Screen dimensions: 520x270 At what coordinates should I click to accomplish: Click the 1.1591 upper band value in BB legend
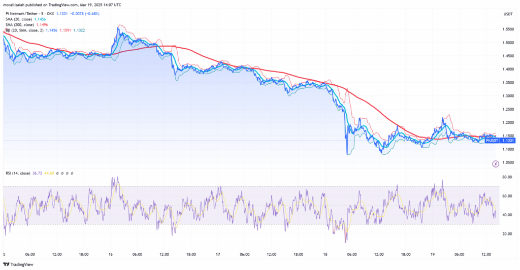tap(64, 30)
